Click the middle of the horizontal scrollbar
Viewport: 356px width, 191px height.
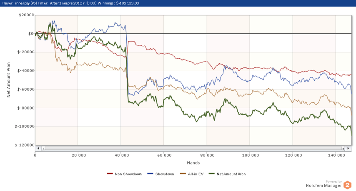[x=193, y=148]
